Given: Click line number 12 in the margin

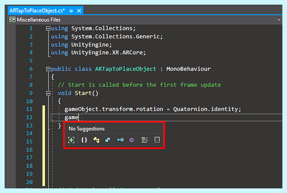Looking at the screenshot, I should 29,118.
